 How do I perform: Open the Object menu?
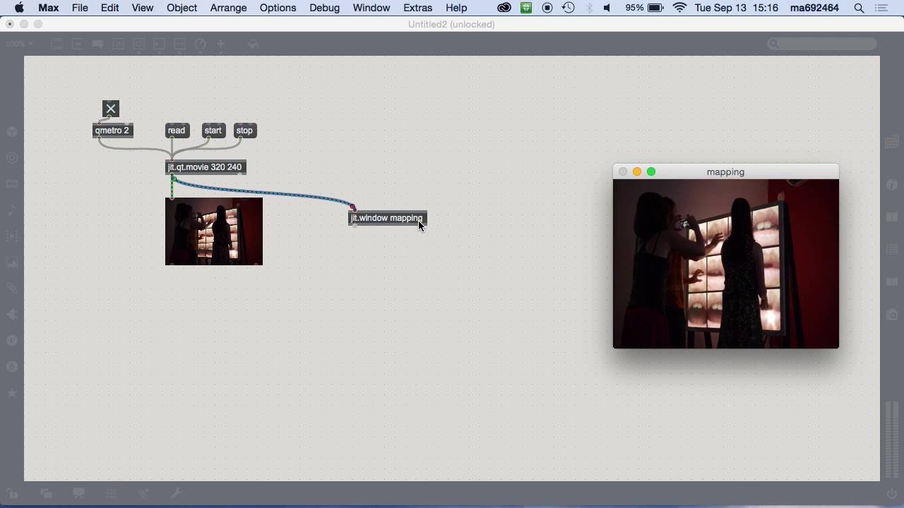tap(182, 8)
